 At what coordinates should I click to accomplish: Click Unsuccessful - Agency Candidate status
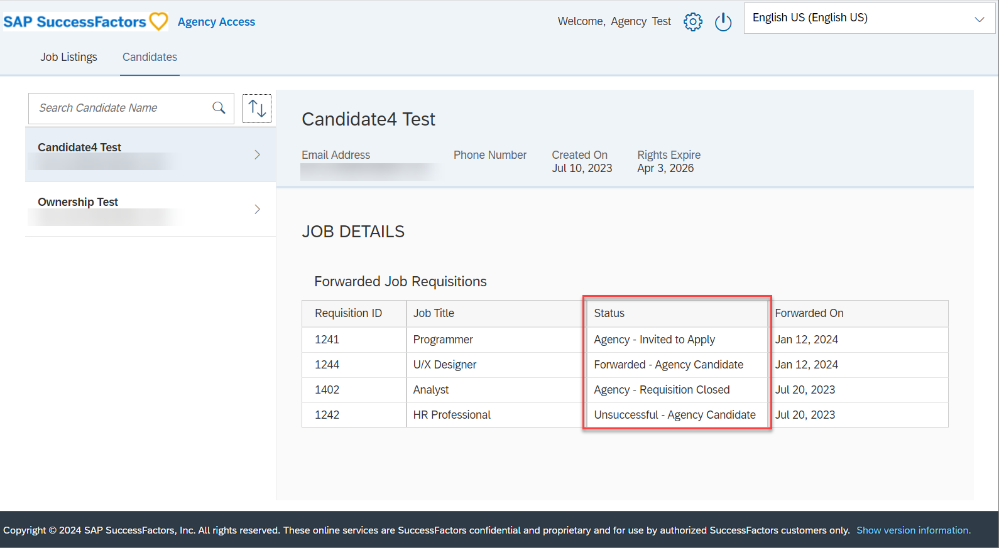pos(675,415)
